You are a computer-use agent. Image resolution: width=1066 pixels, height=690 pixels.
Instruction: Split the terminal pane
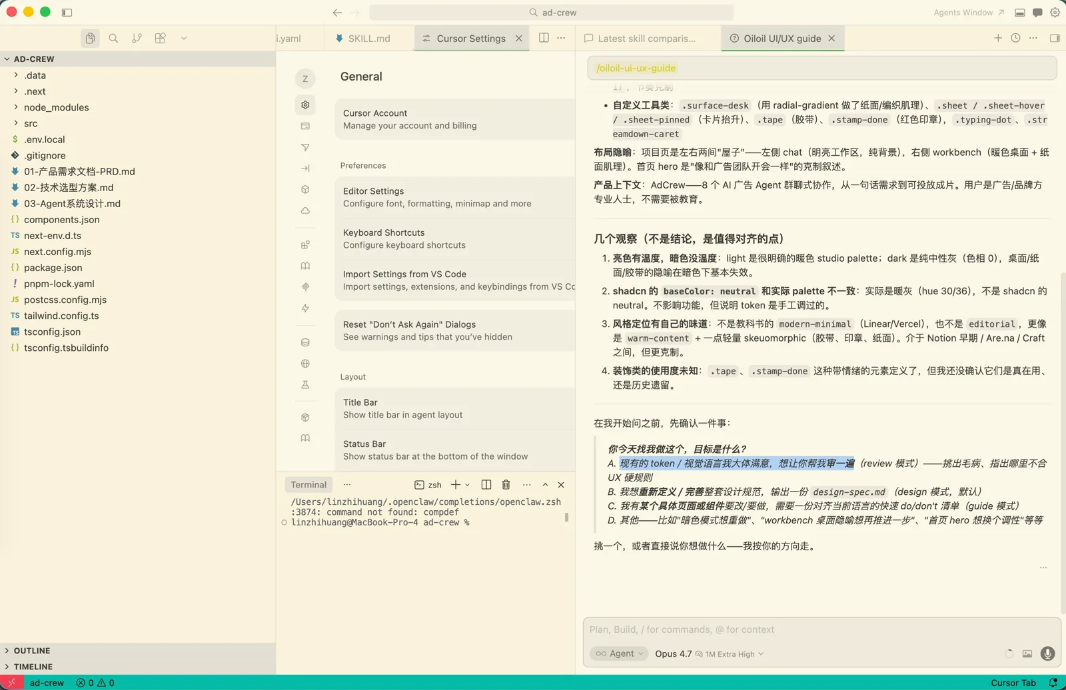(486, 485)
